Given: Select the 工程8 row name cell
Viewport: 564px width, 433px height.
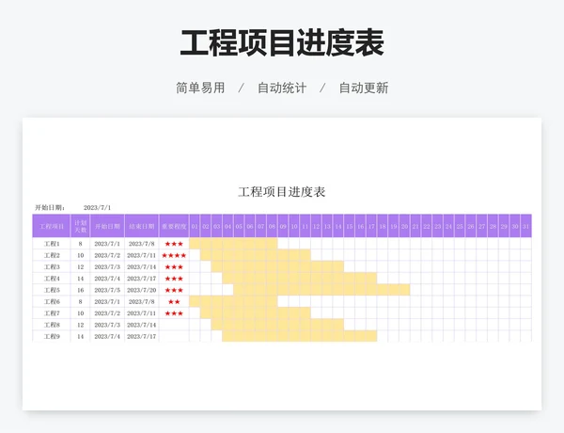Looking at the screenshot, I should click(52, 325).
